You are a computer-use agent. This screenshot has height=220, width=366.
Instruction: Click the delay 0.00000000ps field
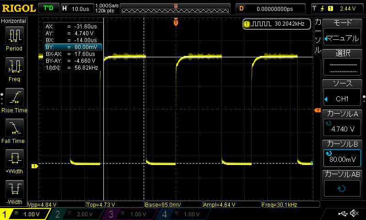(271, 9)
